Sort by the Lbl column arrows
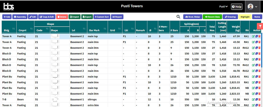The image size is (263, 107). 132,29
